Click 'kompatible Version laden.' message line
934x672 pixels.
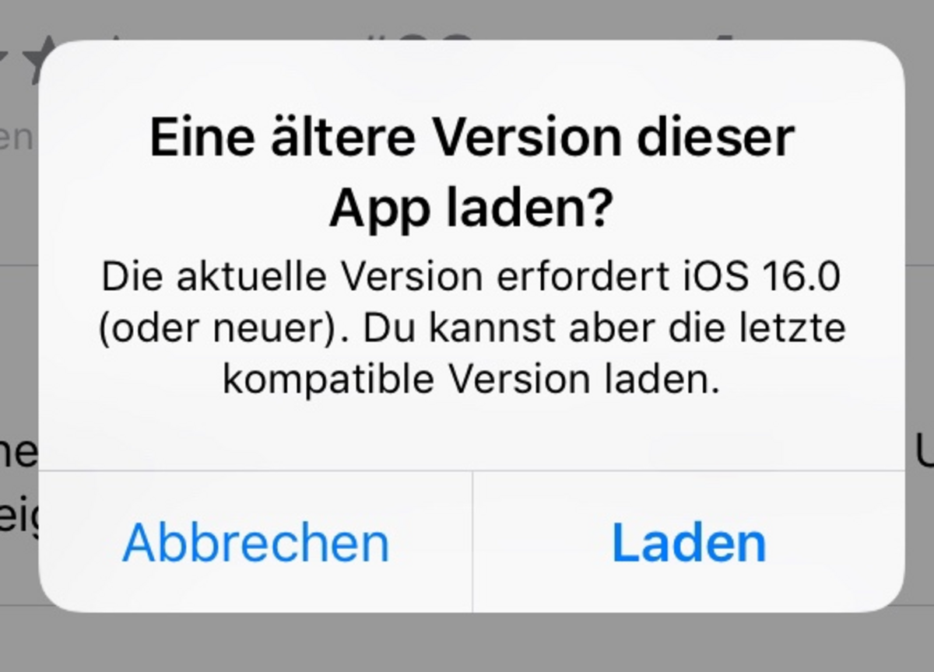click(472, 380)
